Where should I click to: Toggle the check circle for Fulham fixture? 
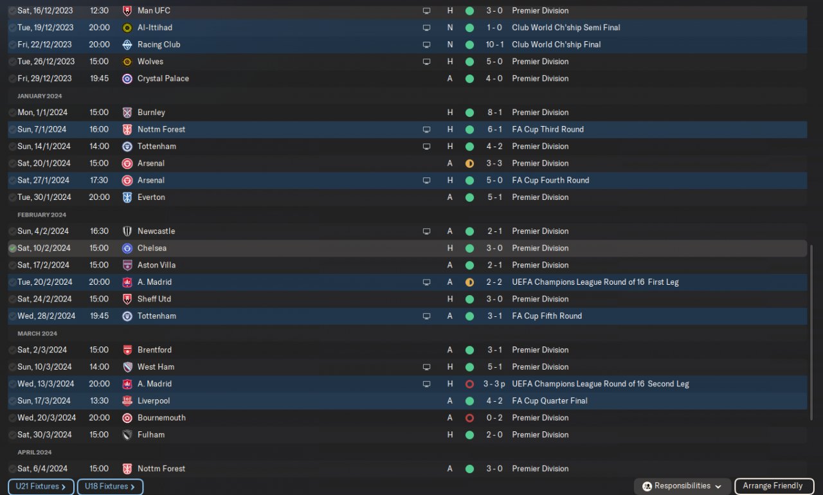[x=12, y=435]
